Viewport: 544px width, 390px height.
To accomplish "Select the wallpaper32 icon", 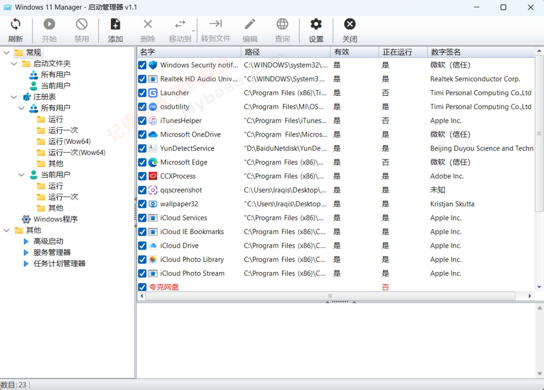I will [153, 204].
